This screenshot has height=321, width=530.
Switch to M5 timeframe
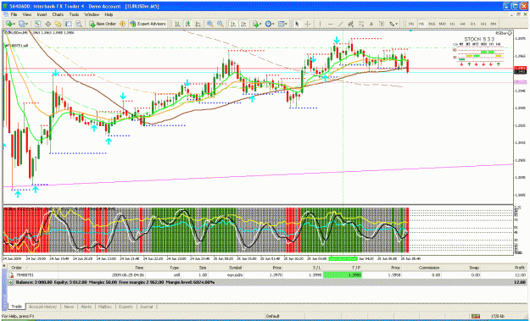click(421, 24)
